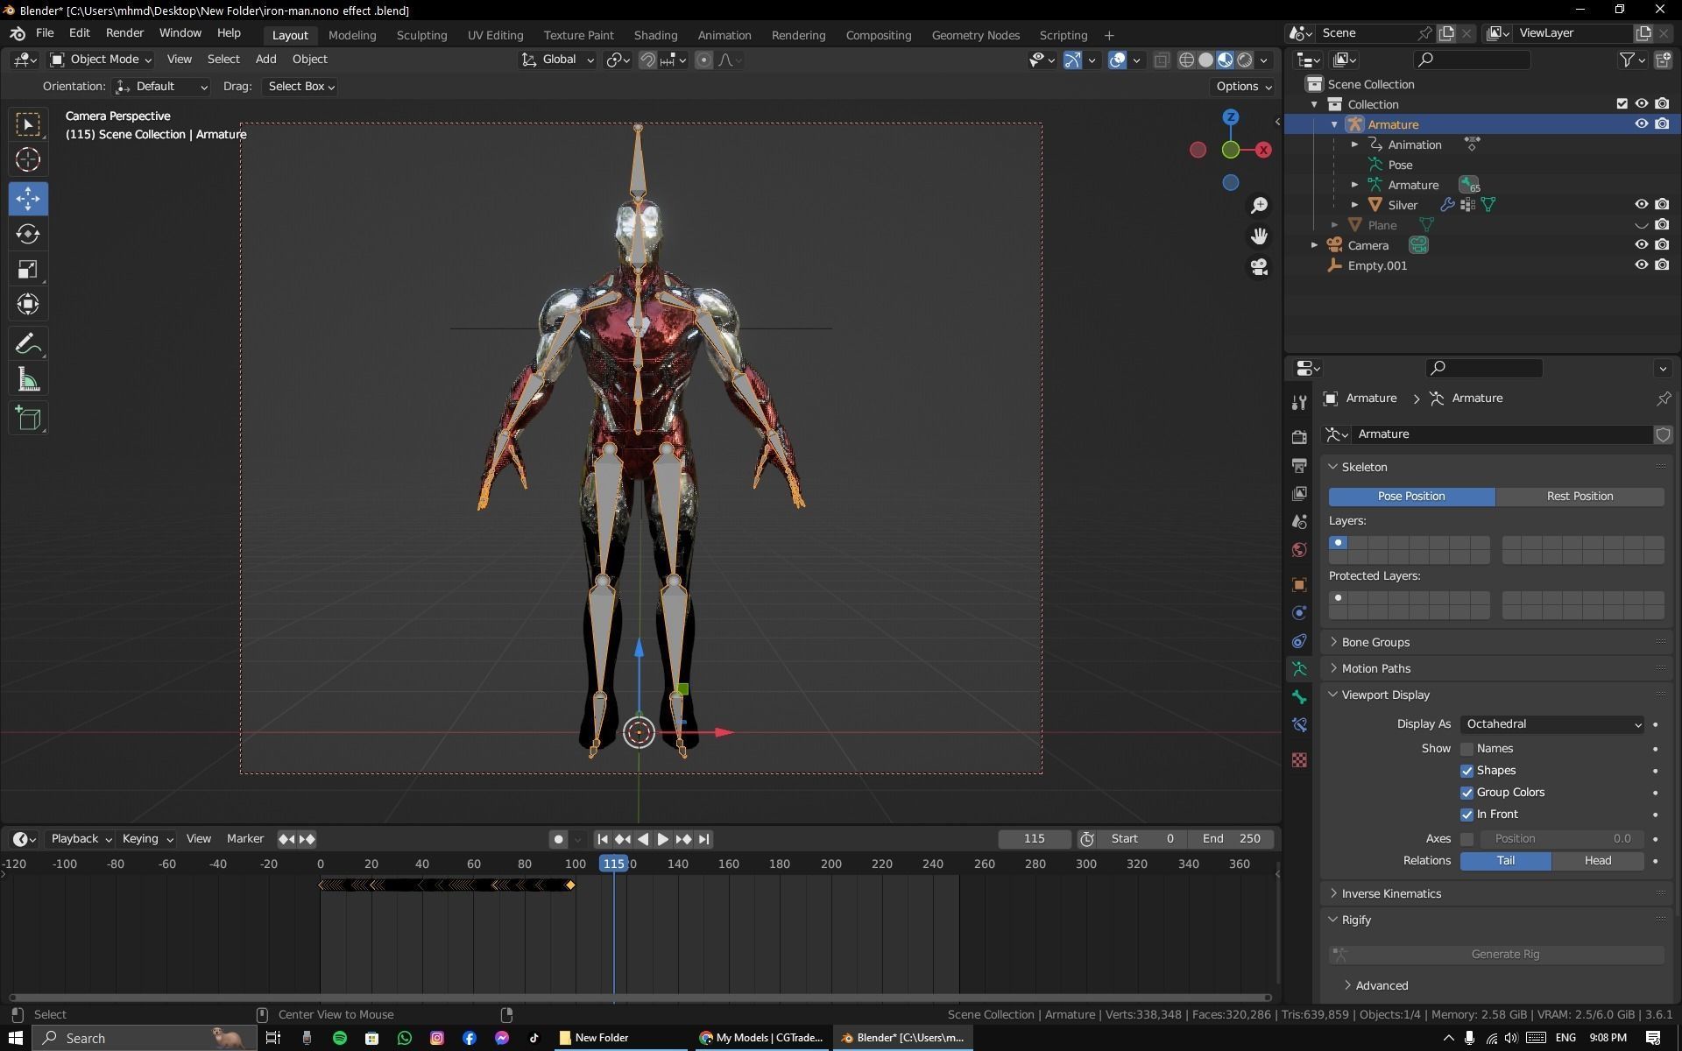Switch to the Sculpting workspace tab
1682x1051 pixels.
(x=421, y=35)
